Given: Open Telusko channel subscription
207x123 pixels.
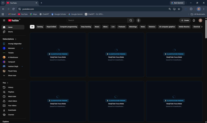Looking at the screenshot, I should [13, 53].
